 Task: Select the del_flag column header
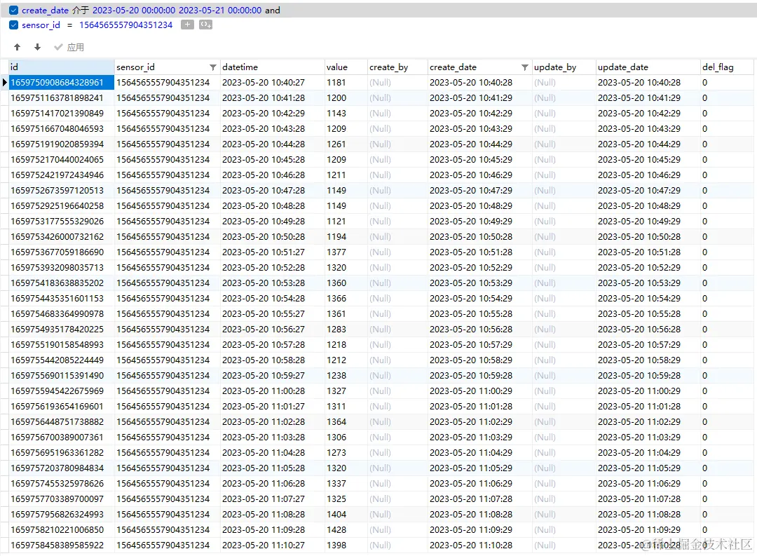[x=727, y=67]
